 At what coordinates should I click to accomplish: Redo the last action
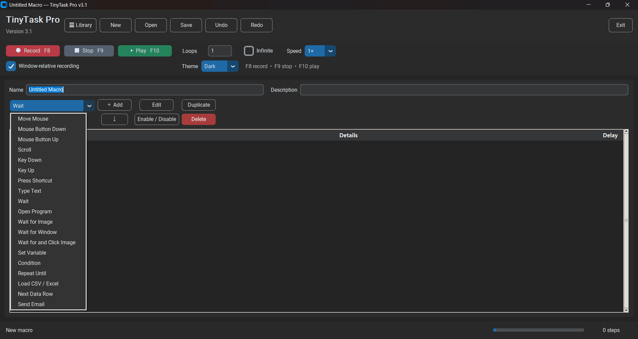click(x=257, y=25)
